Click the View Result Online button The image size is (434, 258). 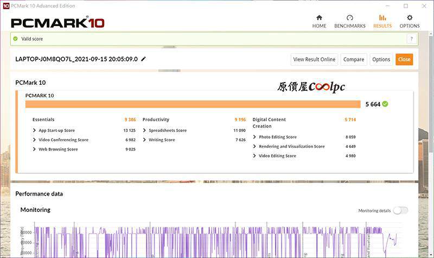pyautogui.click(x=314, y=59)
